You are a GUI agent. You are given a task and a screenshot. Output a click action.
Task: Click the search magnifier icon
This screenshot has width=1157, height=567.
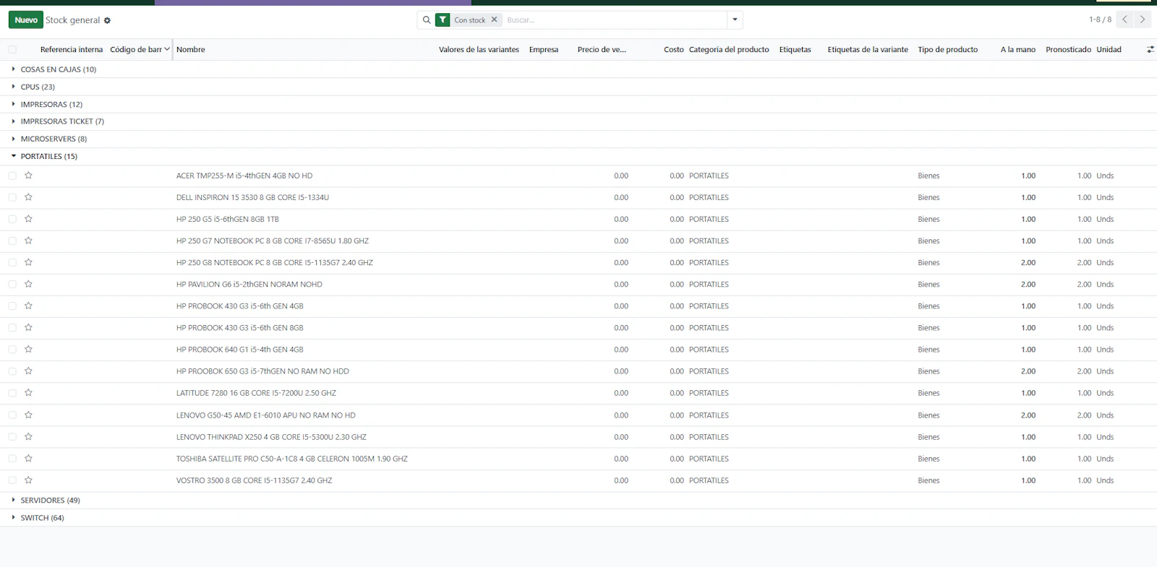[x=427, y=20]
